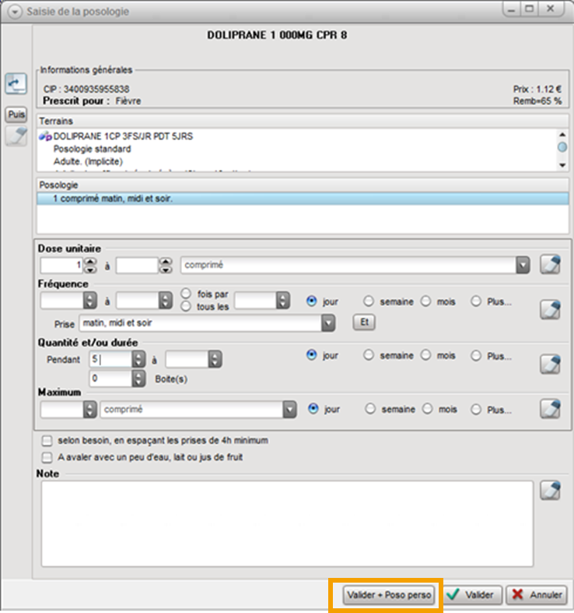Click the Note text area
Viewport: 574px width, 613px height.
click(x=287, y=523)
